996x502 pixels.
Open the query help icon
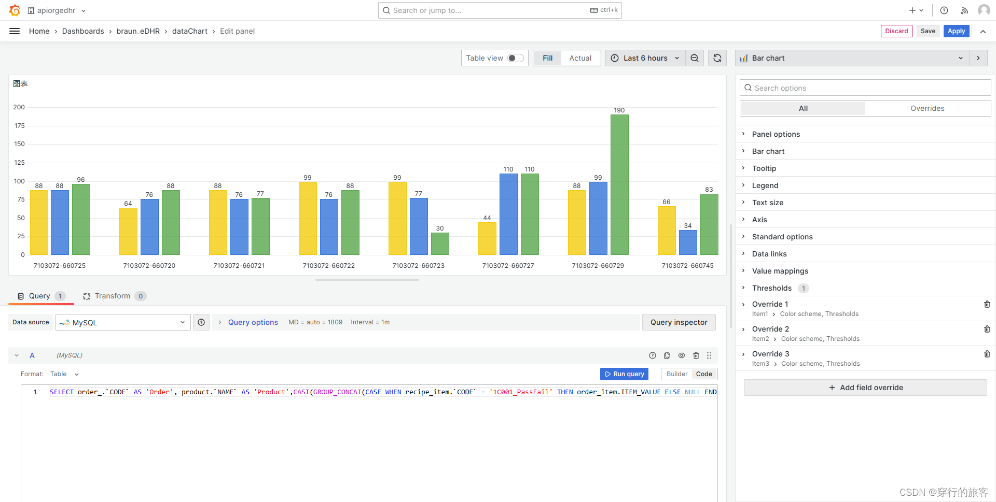pyautogui.click(x=653, y=355)
